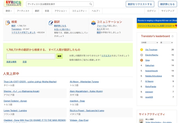Viewport: 178px width, 123px height.
Task: Go to the アーティスト menu item
Action: pyautogui.click(x=23, y=11)
